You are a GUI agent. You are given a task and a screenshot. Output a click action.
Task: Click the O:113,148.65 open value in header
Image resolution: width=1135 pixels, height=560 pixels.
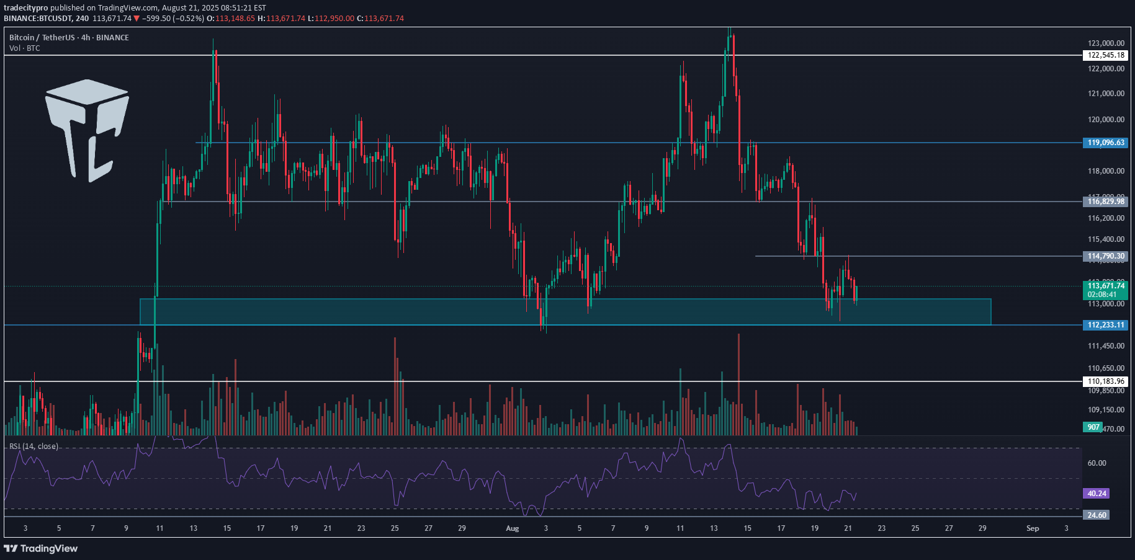pyautogui.click(x=231, y=18)
